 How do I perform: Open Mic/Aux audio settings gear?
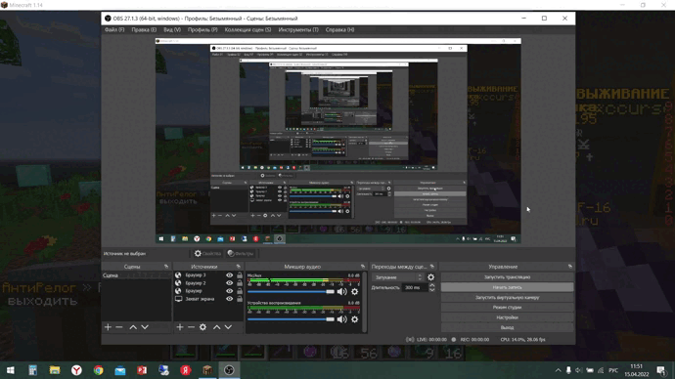(x=355, y=292)
